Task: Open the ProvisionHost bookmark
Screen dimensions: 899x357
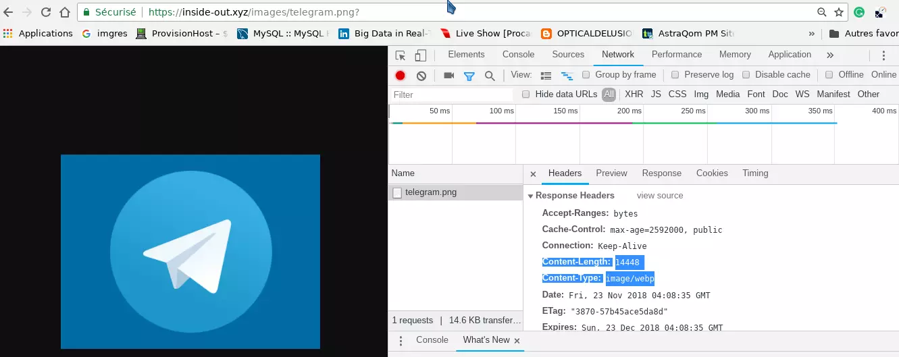Action: point(182,33)
